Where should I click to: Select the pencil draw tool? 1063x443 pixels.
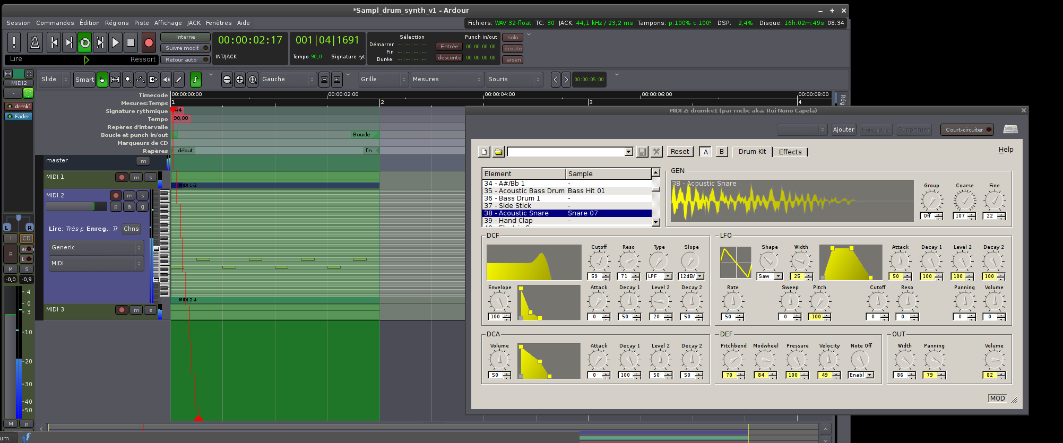(x=179, y=80)
